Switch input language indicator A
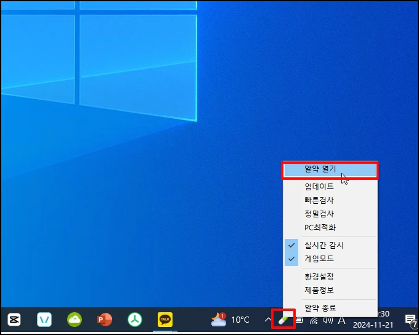The width and height of the screenshot is (419, 335). point(341,320)
